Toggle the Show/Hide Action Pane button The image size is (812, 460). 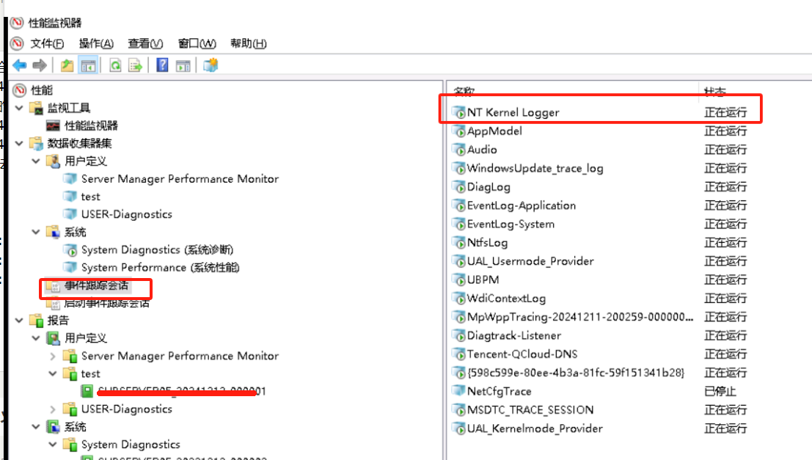[x=183, y=66]
